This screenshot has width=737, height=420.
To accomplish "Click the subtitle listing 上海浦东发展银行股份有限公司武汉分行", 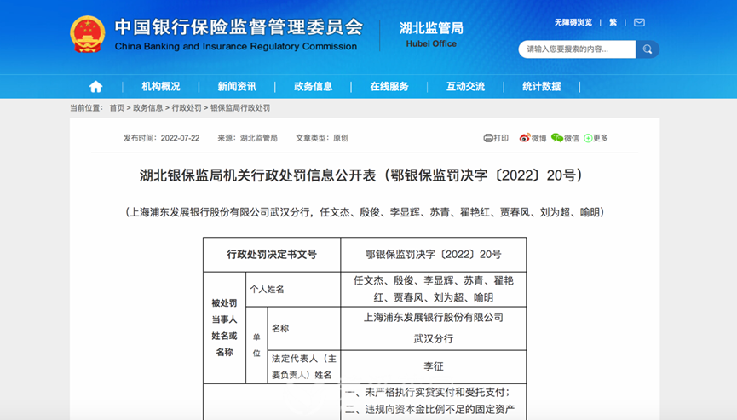I will pyautogui.click(x=365, y=212).
